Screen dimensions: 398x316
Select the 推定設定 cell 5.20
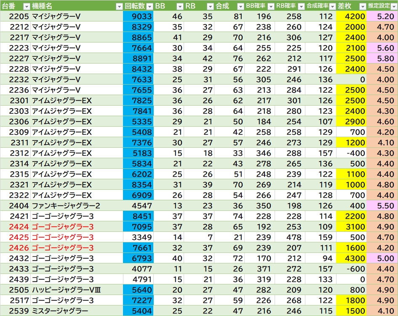pyautogui.click(x=382, y=16)
